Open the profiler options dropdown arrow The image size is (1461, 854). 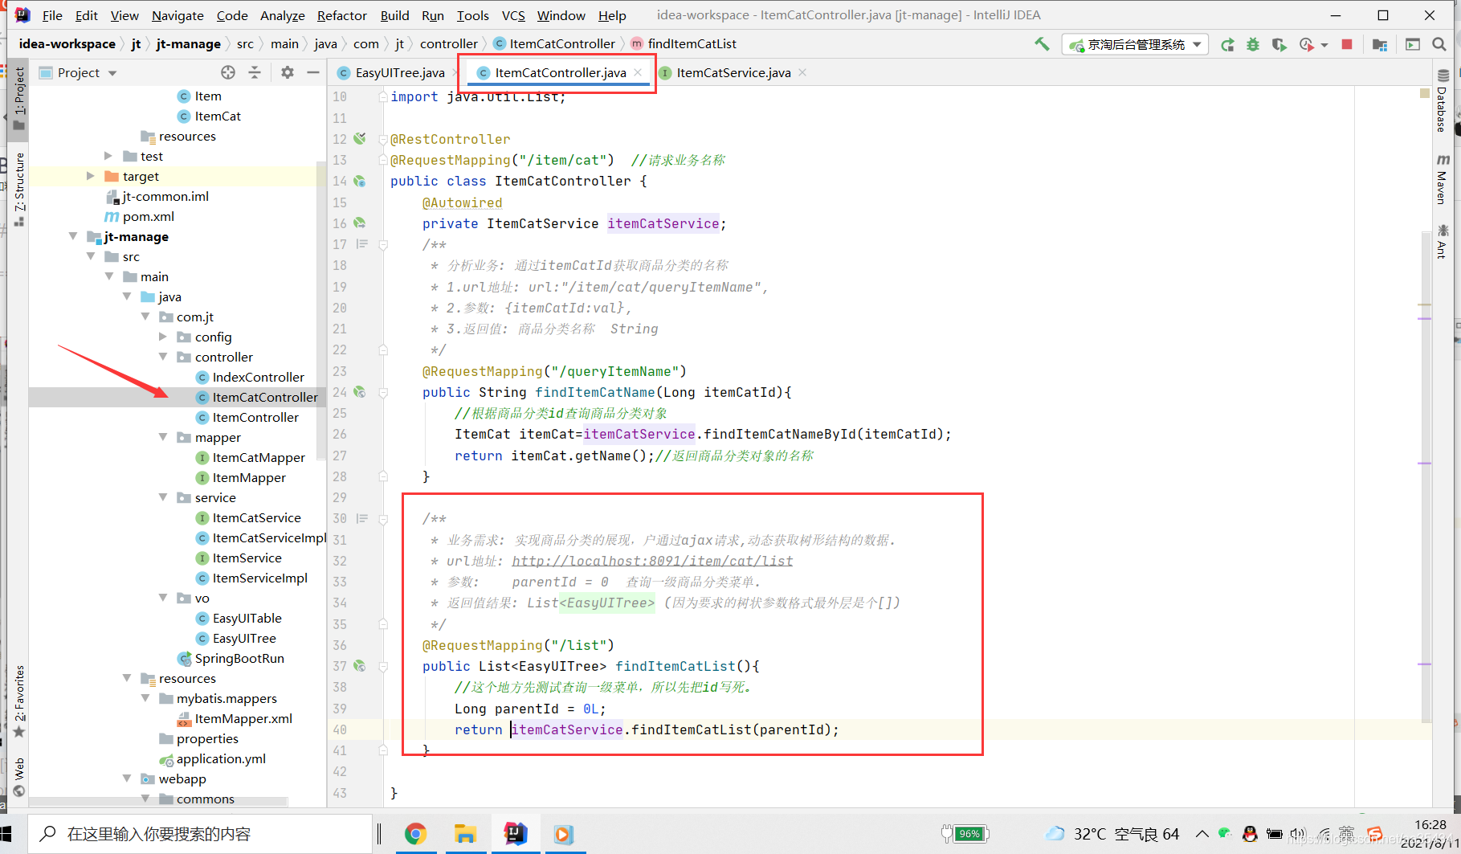tap(1324, 45)
